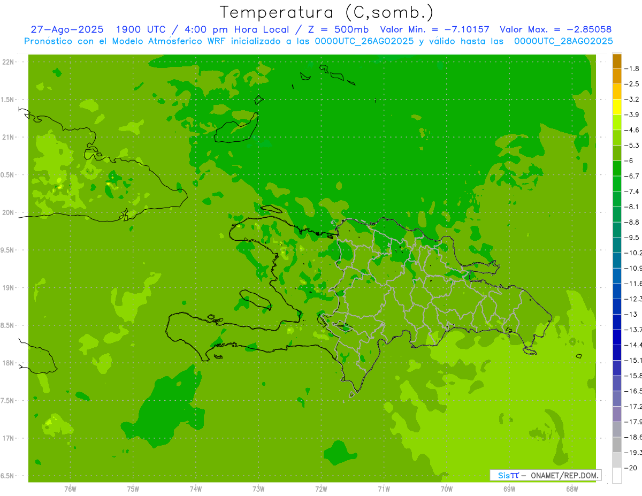This screenshot has height=496, width=642.
Task: Pick the color band between -2.5 and -3.2
Action: (617, 91)
